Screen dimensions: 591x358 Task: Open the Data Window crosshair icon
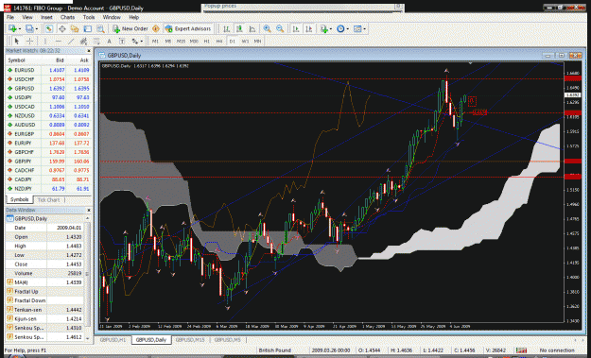coord(61,28)
